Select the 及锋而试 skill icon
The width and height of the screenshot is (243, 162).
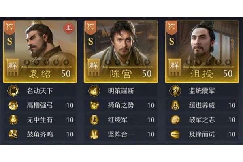pos(175,134)
